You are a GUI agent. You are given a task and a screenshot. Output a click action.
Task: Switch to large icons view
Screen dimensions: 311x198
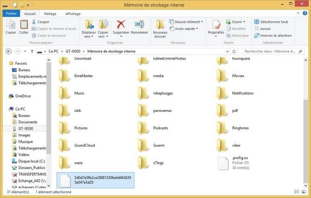304,192
